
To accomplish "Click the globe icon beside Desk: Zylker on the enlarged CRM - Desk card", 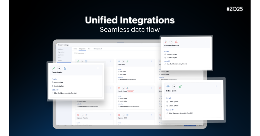I will (x=167, y=106).
